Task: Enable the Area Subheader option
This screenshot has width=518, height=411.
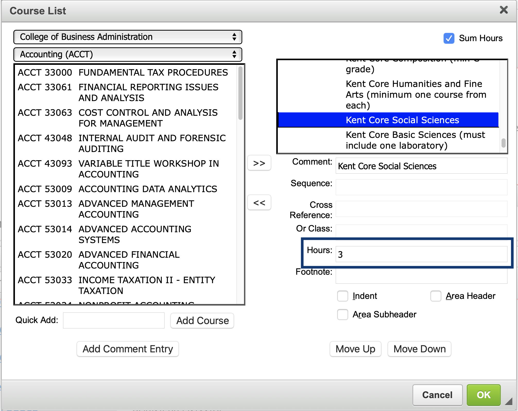Action: point(342,315)
